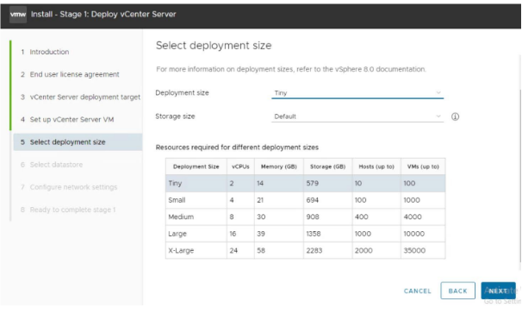Image resolution: width=522 pixels, height=320 pixels.
Task: Select the Medium deployment size row
Action: click(x=305, y=217)
